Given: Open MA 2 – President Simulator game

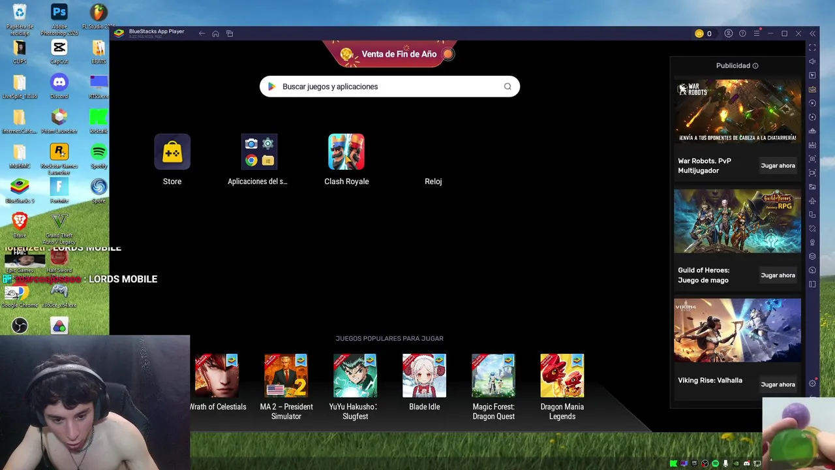Looking at the screenshot, I should click(x=286, y=375).
